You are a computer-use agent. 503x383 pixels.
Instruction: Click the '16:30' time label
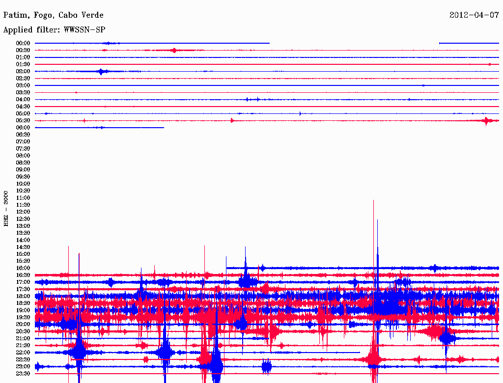click(23, 275)
